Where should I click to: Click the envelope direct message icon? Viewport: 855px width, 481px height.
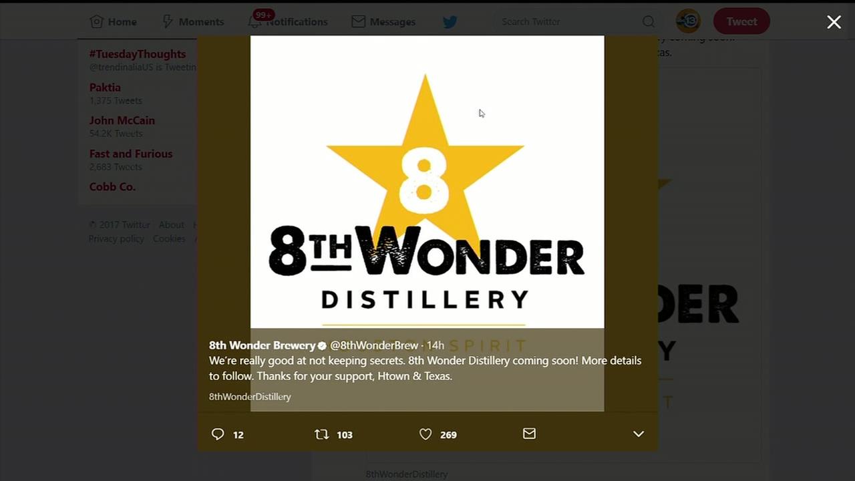click(529, 434)
